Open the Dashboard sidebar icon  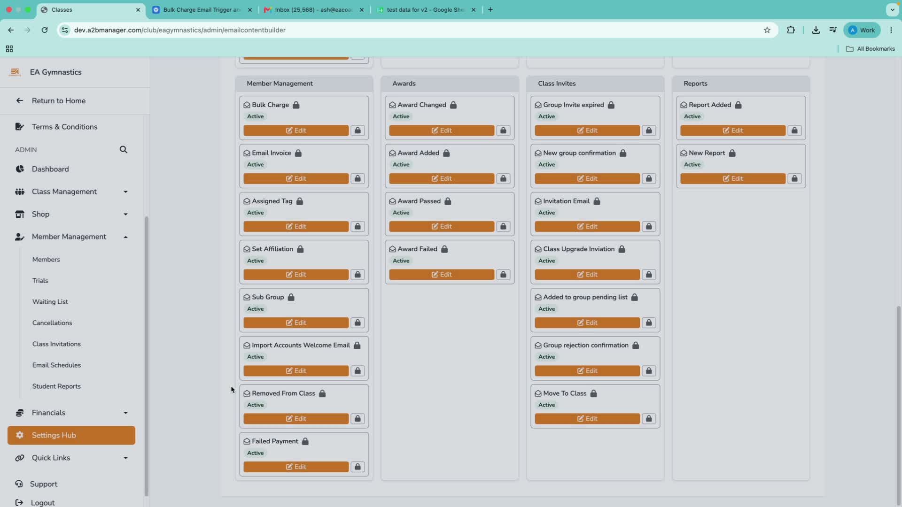[20, 169]
